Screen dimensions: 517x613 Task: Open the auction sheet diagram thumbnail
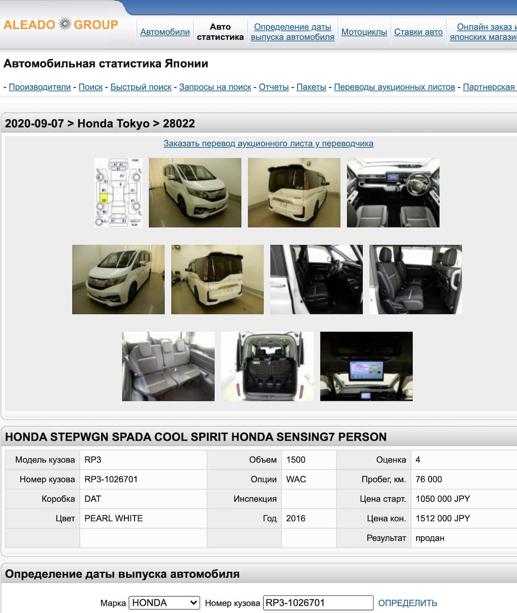point(118,193)
